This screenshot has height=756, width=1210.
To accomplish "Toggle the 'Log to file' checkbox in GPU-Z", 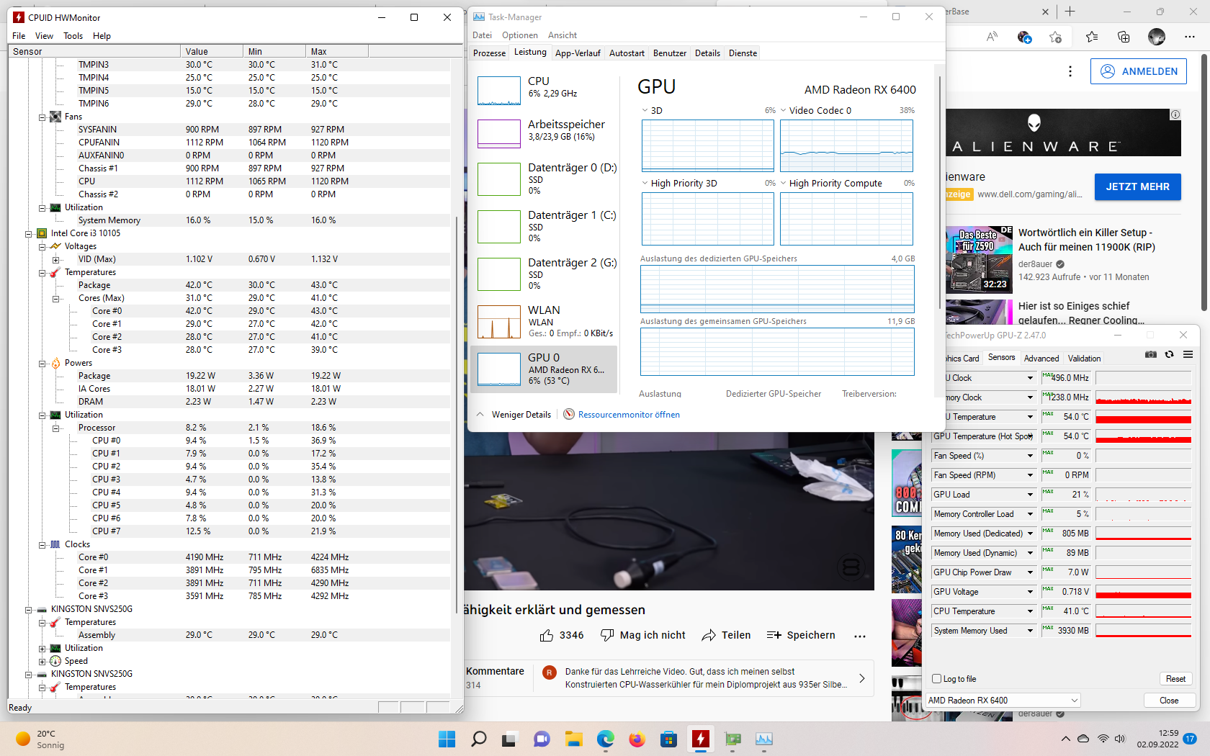I will click(x=937, y=678).
